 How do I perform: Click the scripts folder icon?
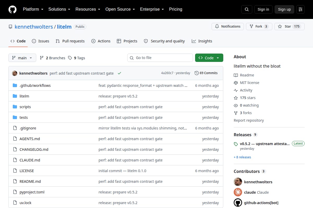[15, 107]
